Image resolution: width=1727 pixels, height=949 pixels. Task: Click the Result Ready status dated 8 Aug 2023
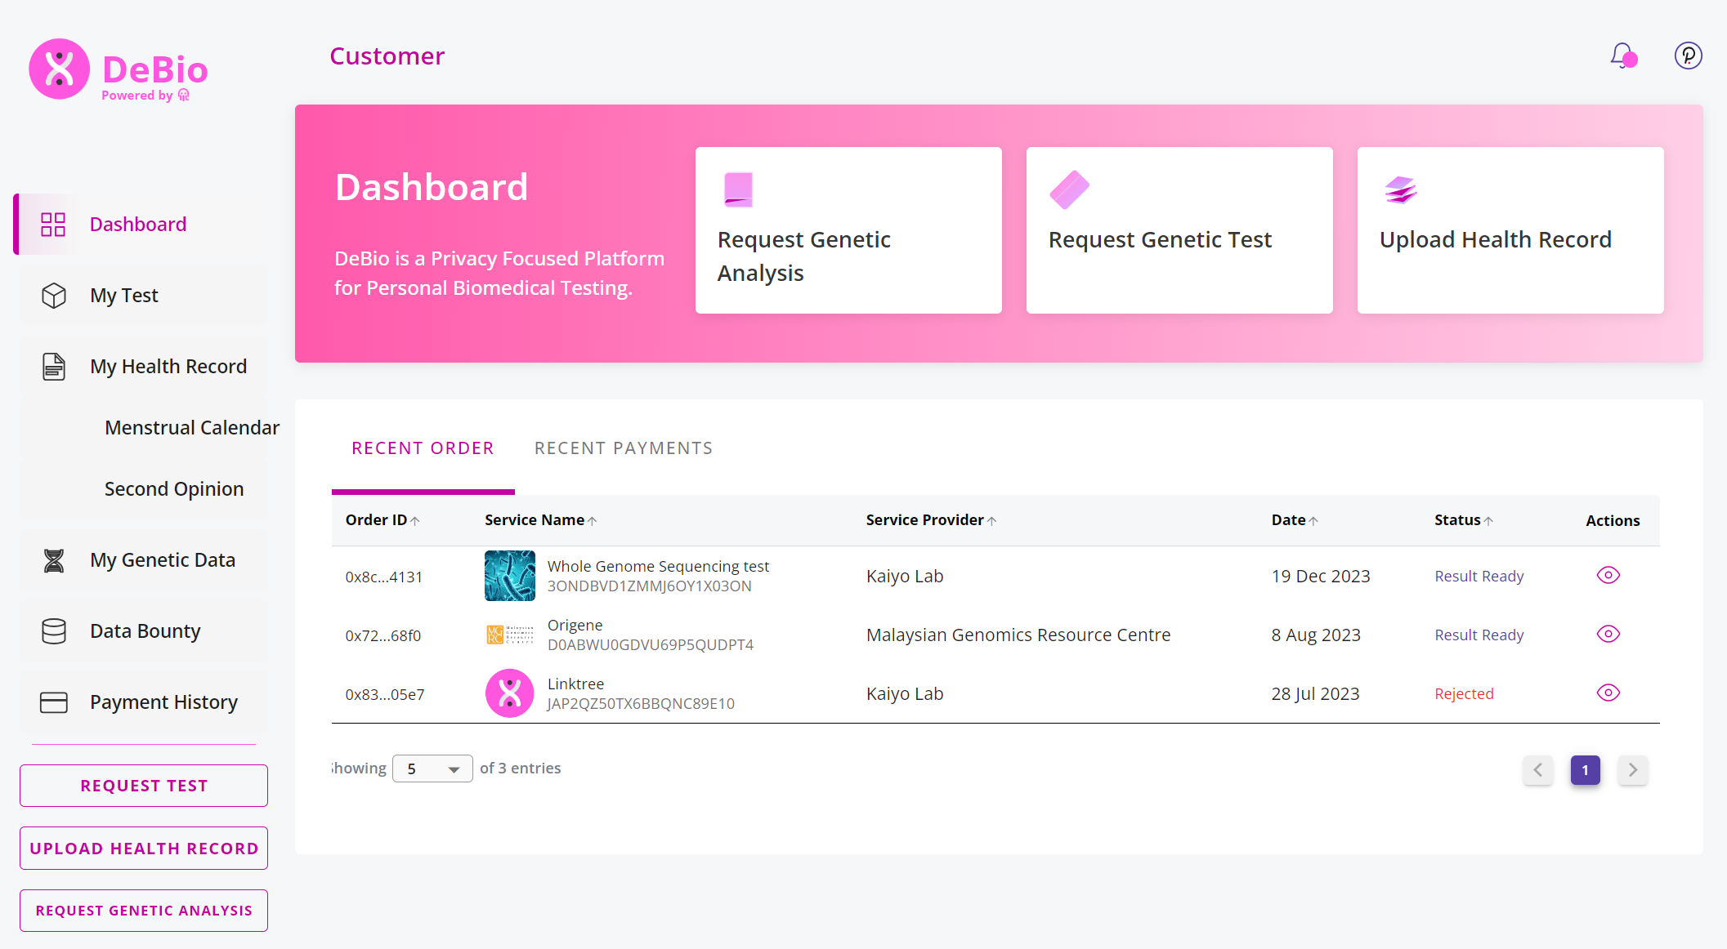[x=1479, y=635]
